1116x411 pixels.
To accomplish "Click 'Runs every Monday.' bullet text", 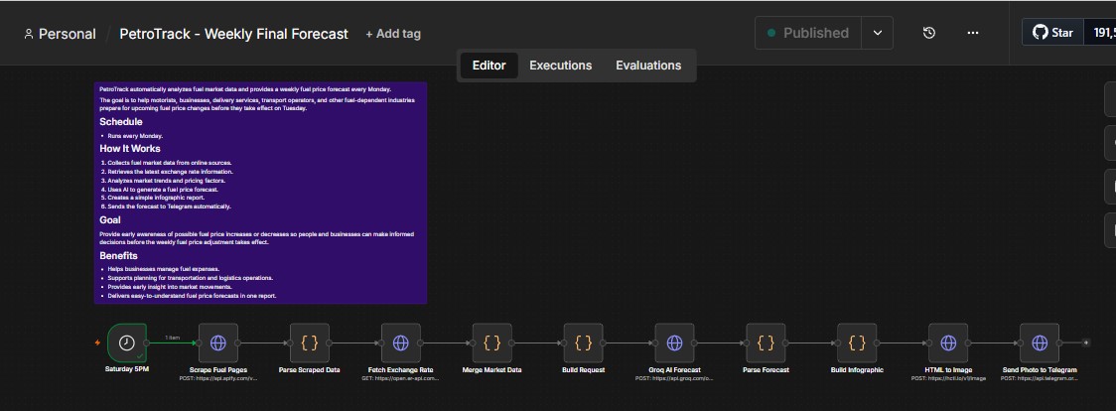I will click(x=135, y=136).
